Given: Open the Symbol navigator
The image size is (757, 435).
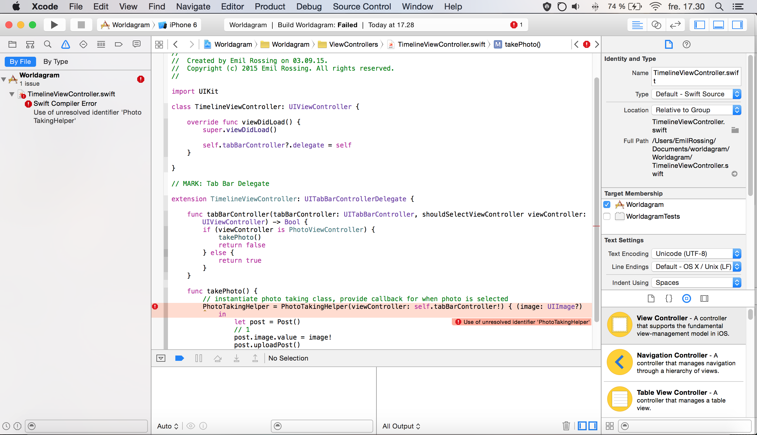Looking at the screenshot, I should pyautogui.click(x=30, y=45).
